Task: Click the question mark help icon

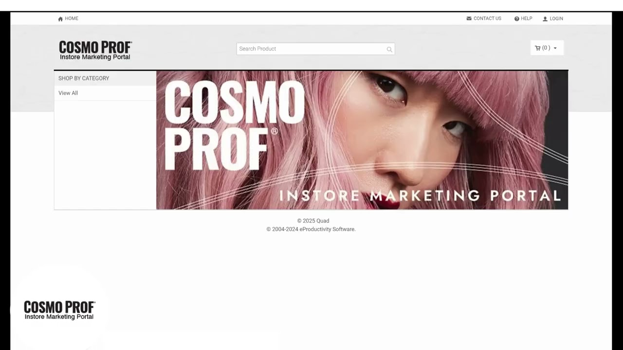Action: pos(516,19)
